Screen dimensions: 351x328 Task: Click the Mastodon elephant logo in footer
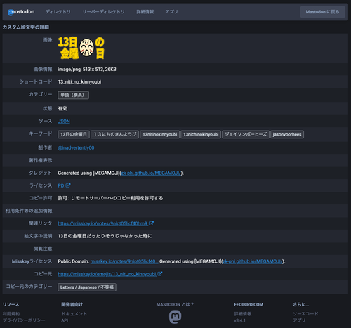tap(175, 317)
